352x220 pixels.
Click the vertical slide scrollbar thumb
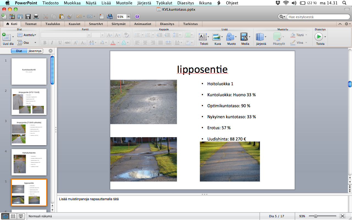point(350,84)
